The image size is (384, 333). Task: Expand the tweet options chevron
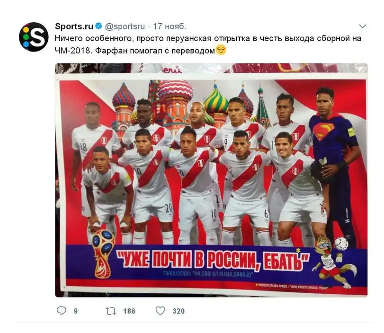click(x=362, y=26)
